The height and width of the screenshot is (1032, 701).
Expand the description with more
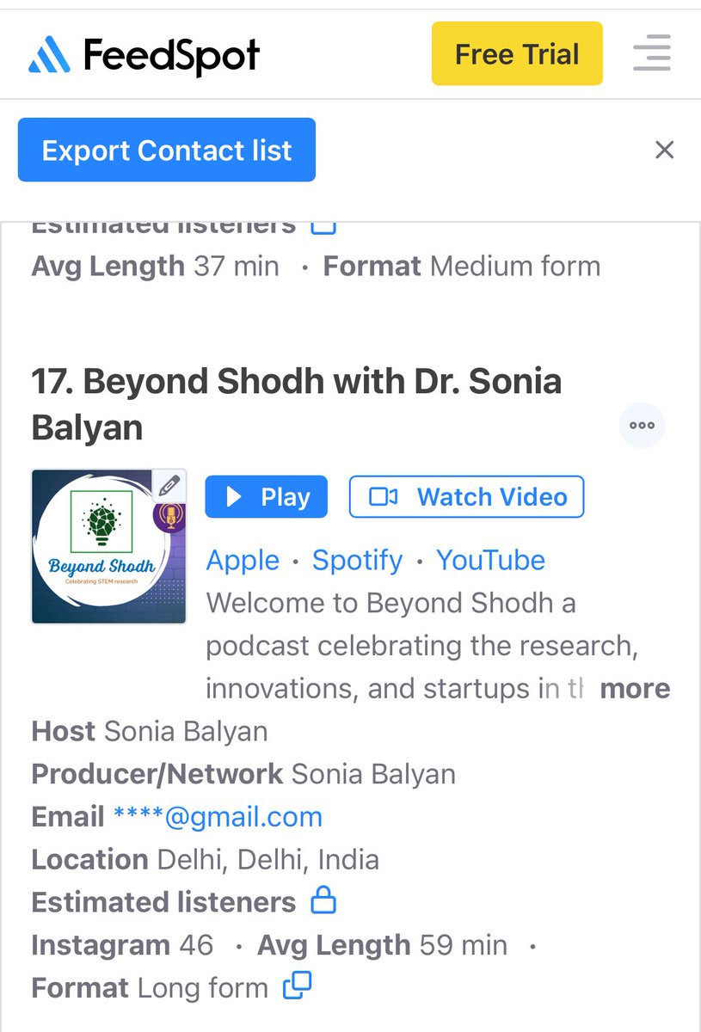tap(635, 688)
